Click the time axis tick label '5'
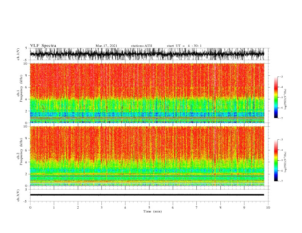 [149, 207]
